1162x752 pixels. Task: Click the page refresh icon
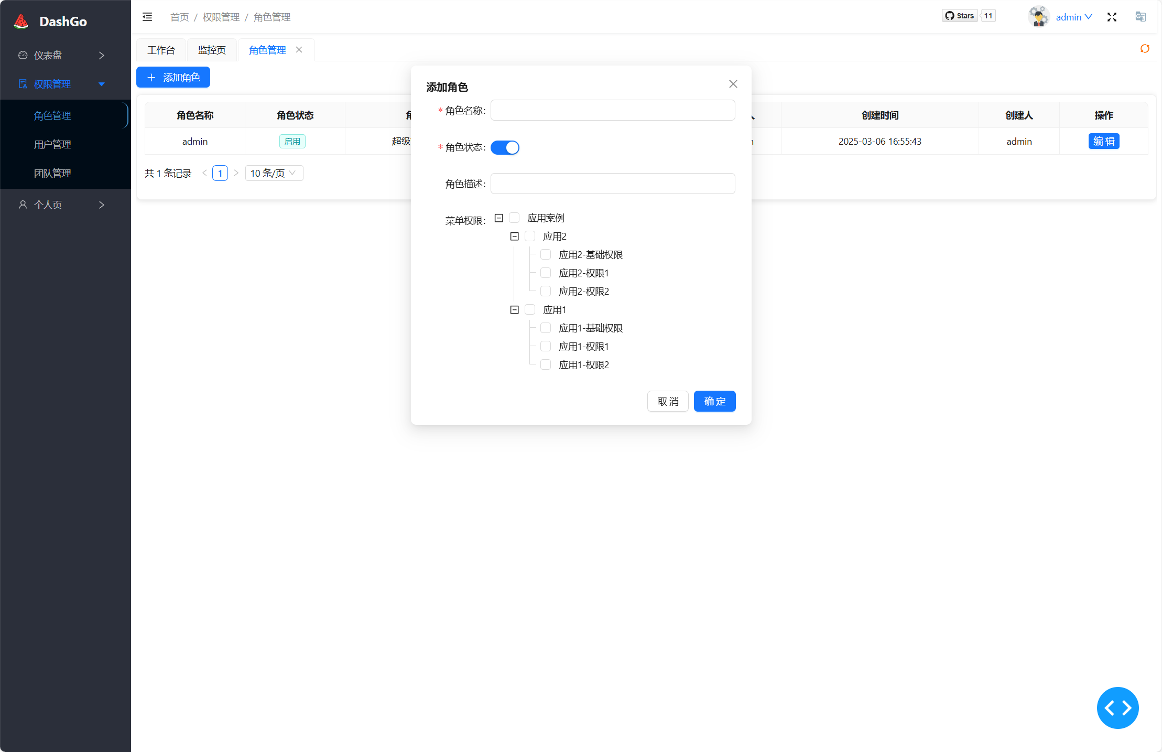[1145, 49]
